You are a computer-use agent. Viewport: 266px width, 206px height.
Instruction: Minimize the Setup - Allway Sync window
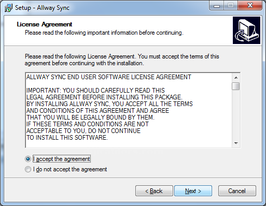click(x=217, y=6)
